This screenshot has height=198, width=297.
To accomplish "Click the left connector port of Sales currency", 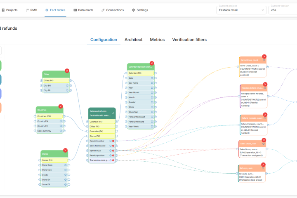I will [x=35, y=131].
